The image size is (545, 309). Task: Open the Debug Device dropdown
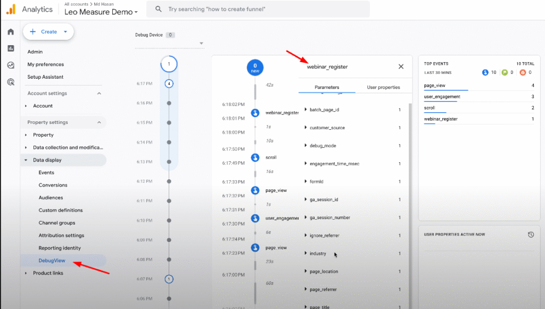click(169, 44)
